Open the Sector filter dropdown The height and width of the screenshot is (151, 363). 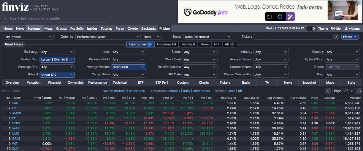coord(200,52)
